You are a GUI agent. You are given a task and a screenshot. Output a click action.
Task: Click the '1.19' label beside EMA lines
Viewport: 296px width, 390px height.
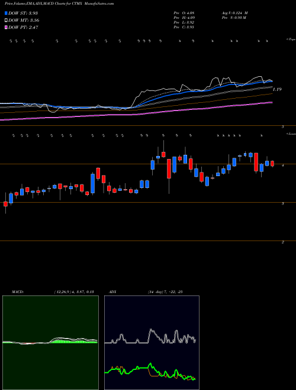(x=277, y=89)
